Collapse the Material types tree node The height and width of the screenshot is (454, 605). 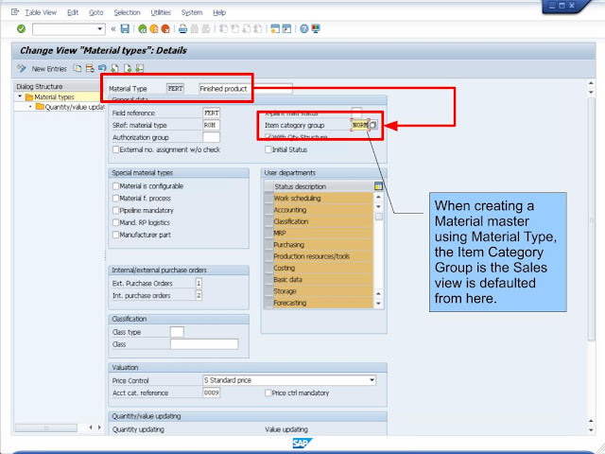[x=20, y=96]
